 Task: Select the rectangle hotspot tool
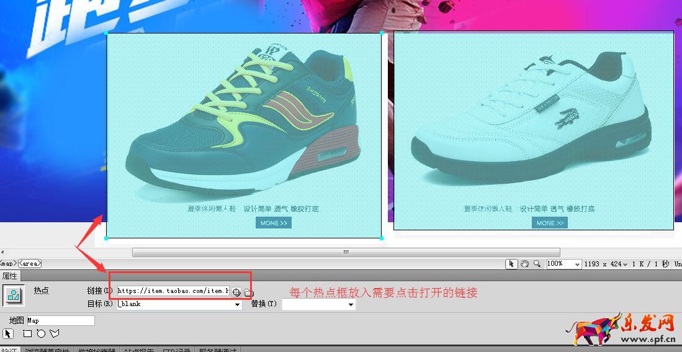[x=27, y=333]
